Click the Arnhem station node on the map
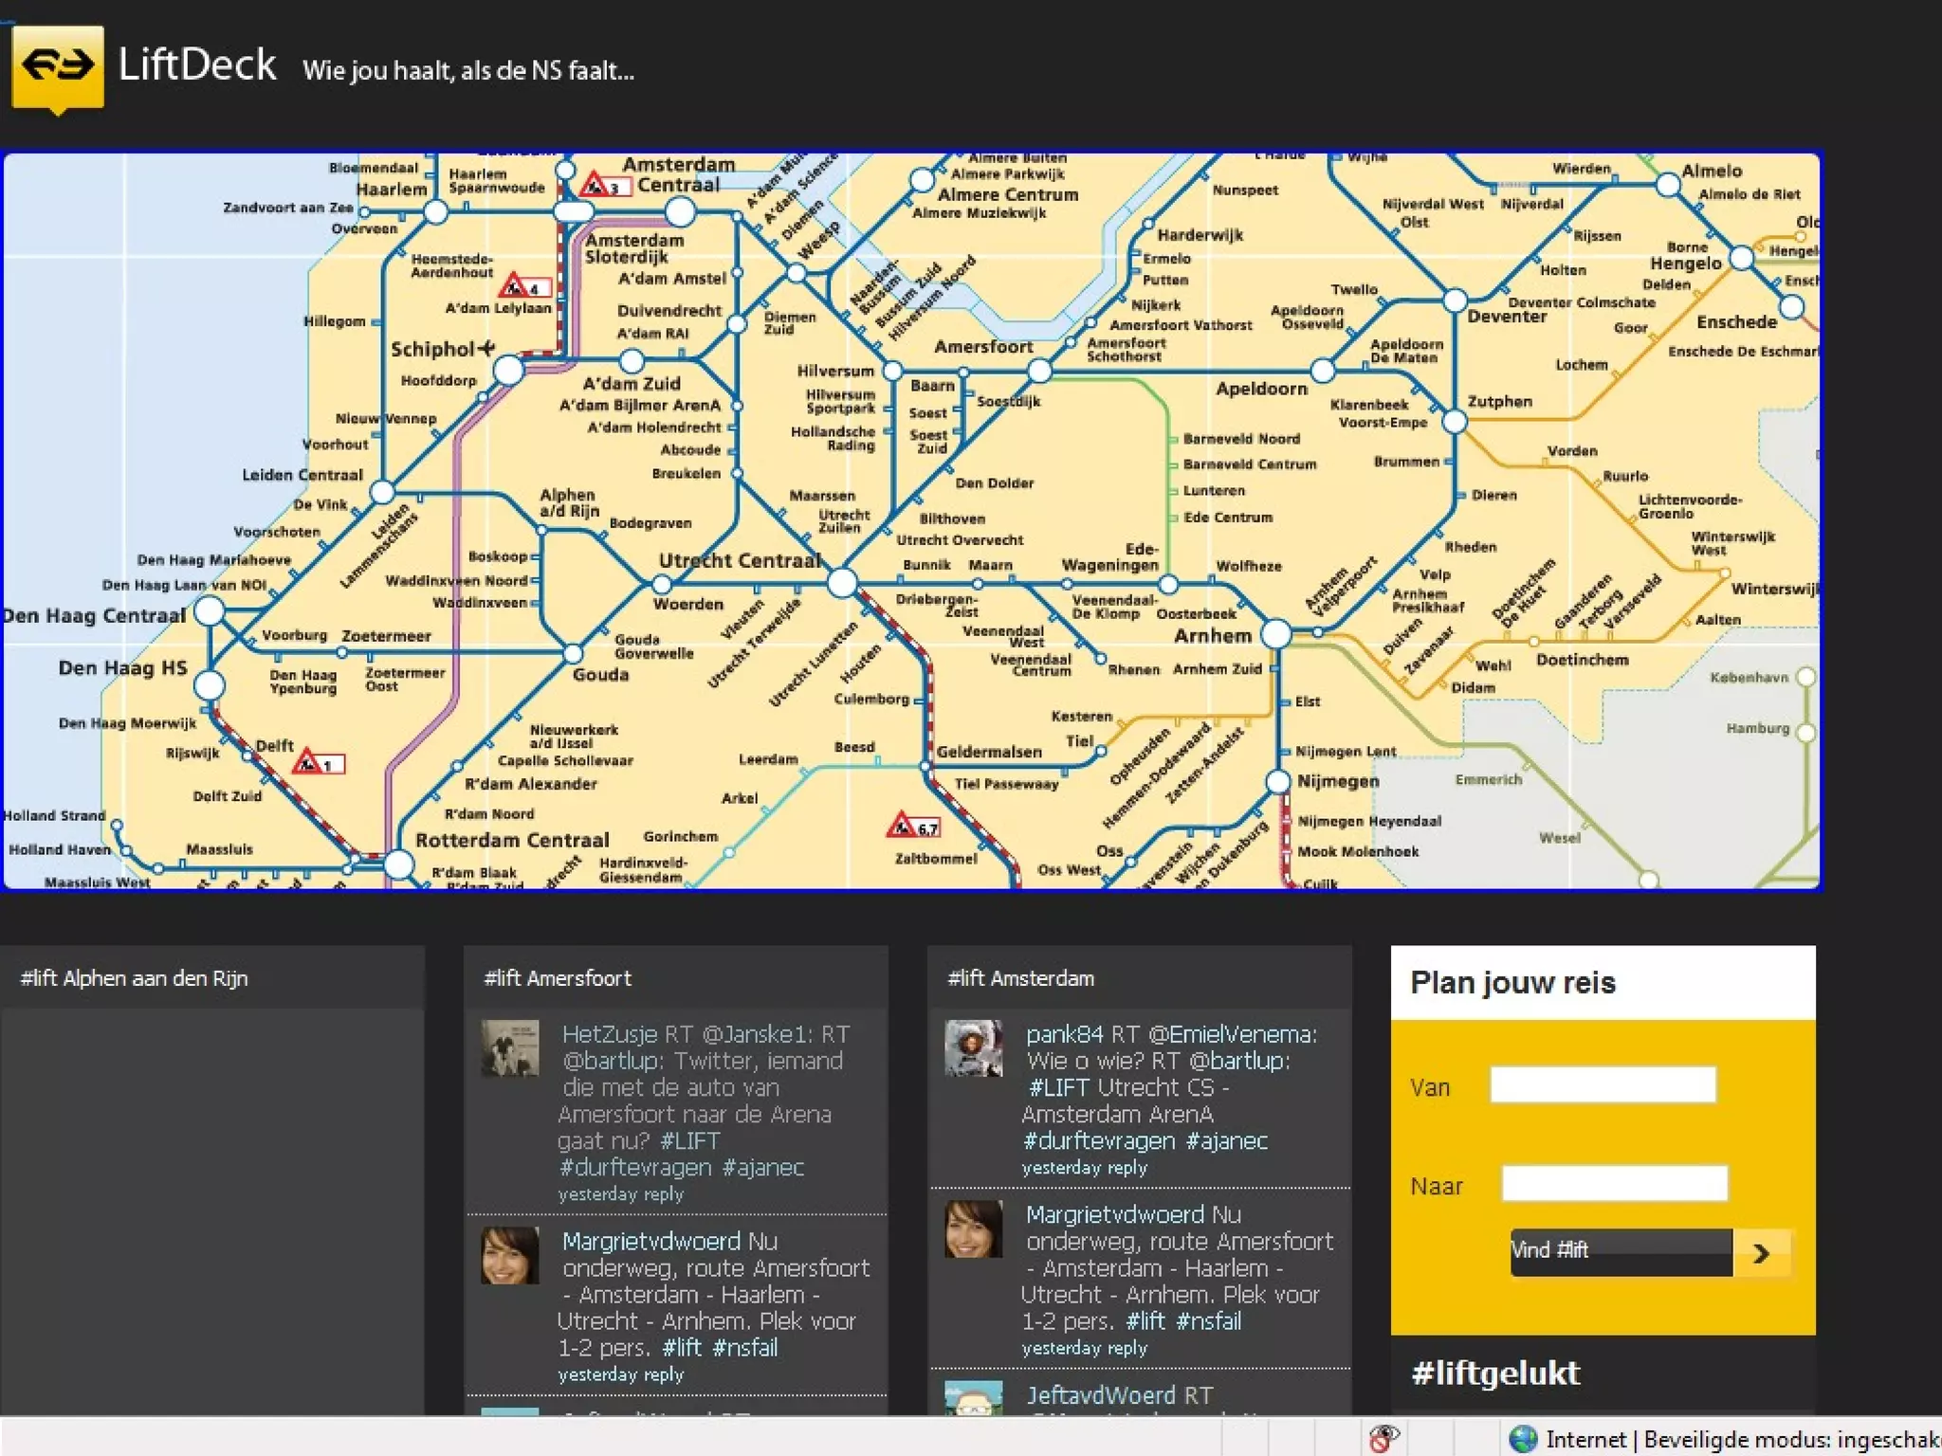 1276,633
